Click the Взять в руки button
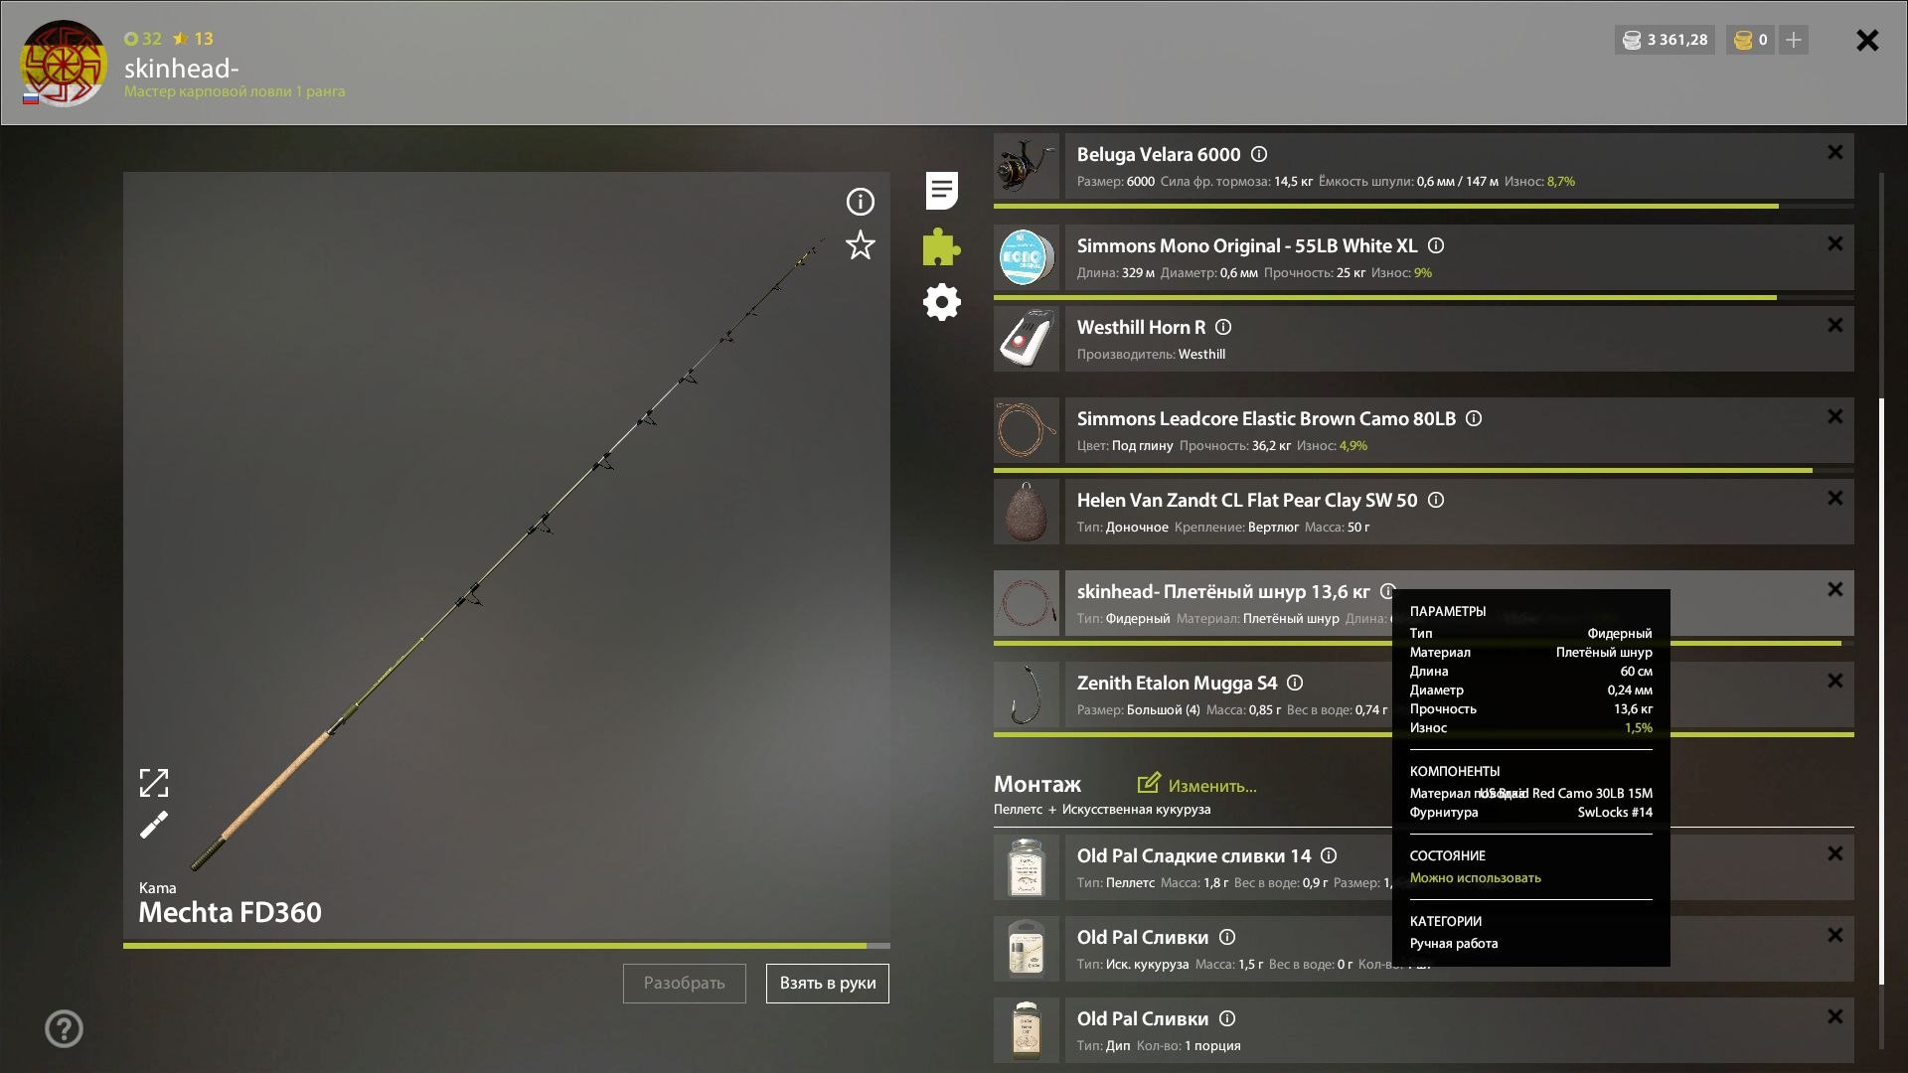The height and width of the screenshot is (1073, 1908). [827, 983]
